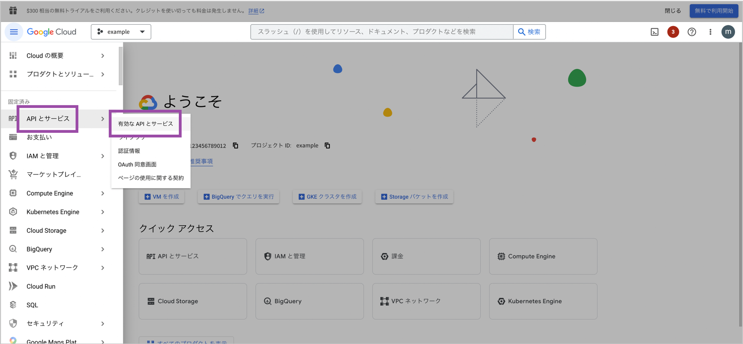This screenshot has height=344, width=743.
Task: Open the help question mark icon
Action: click(692, 32)
